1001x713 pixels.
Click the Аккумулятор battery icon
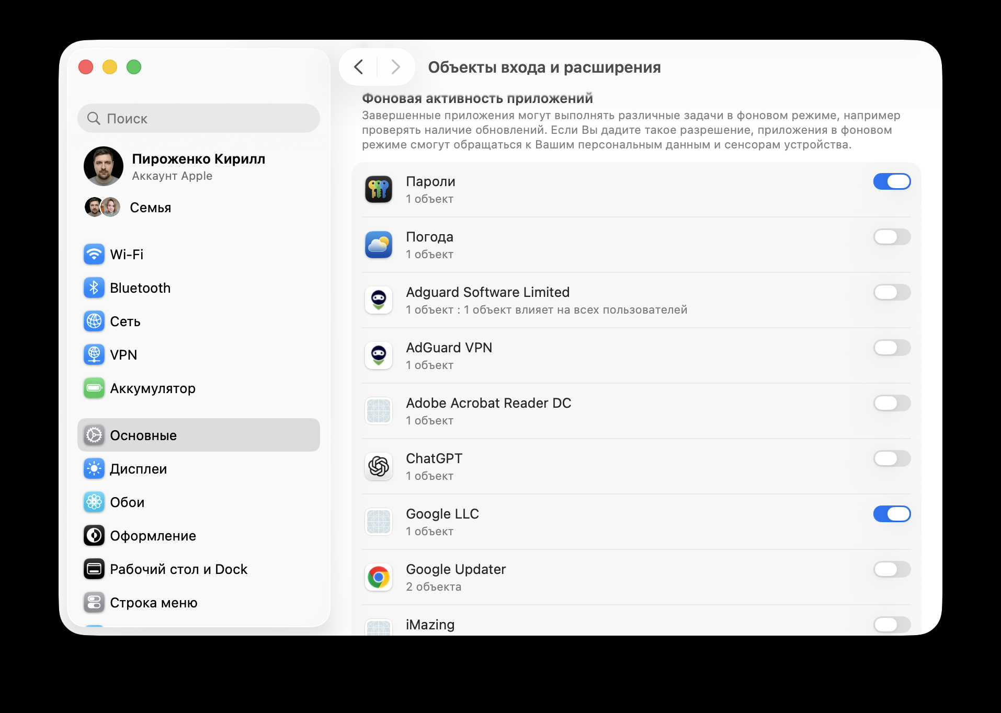94,388
